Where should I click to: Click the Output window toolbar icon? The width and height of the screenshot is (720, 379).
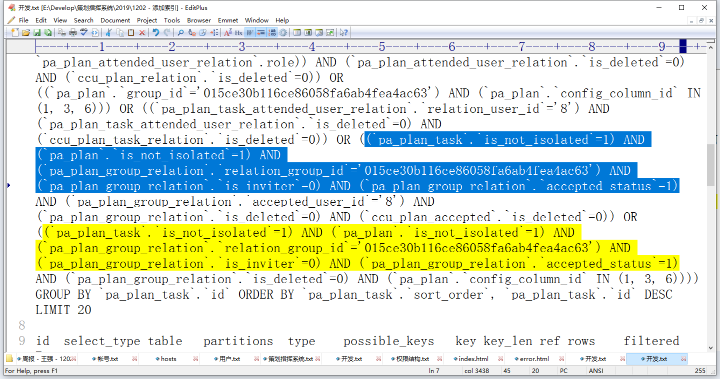[x=319, y=32]
